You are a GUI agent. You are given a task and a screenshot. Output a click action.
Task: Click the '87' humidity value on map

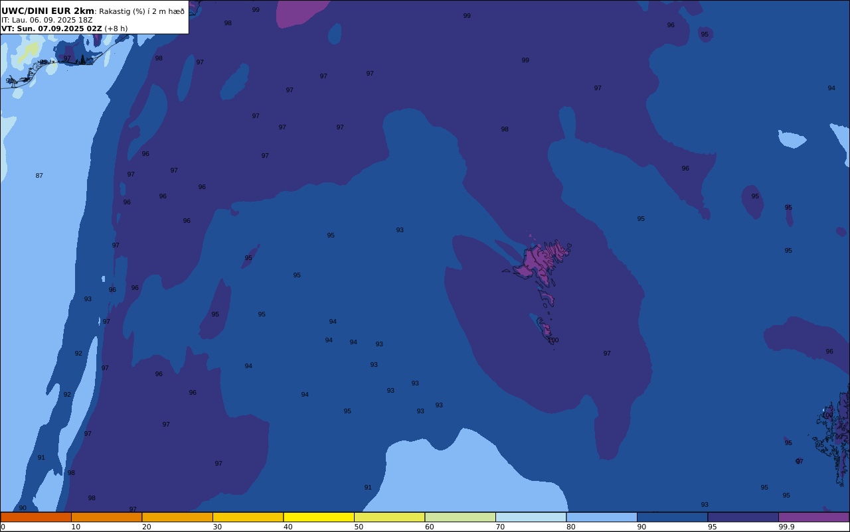[x=39, y=176]
